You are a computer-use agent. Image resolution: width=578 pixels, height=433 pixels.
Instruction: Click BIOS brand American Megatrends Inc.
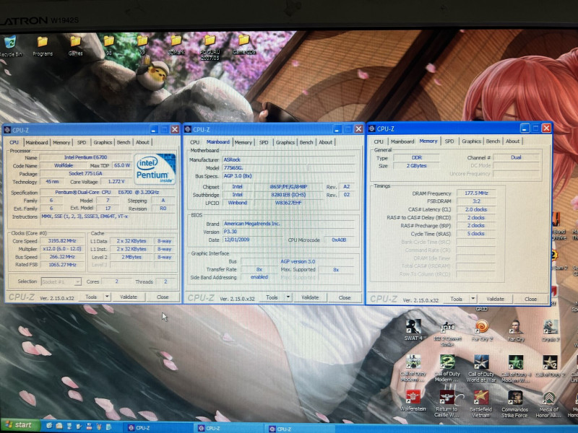click(x=288, y=224)
